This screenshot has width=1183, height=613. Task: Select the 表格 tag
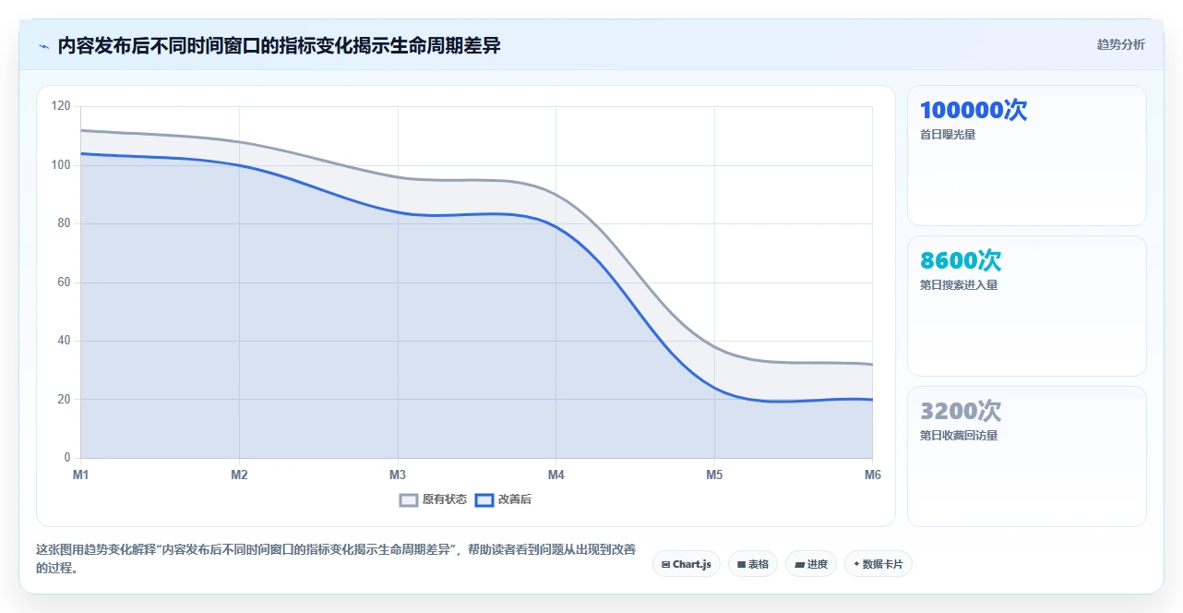point(753,564)
